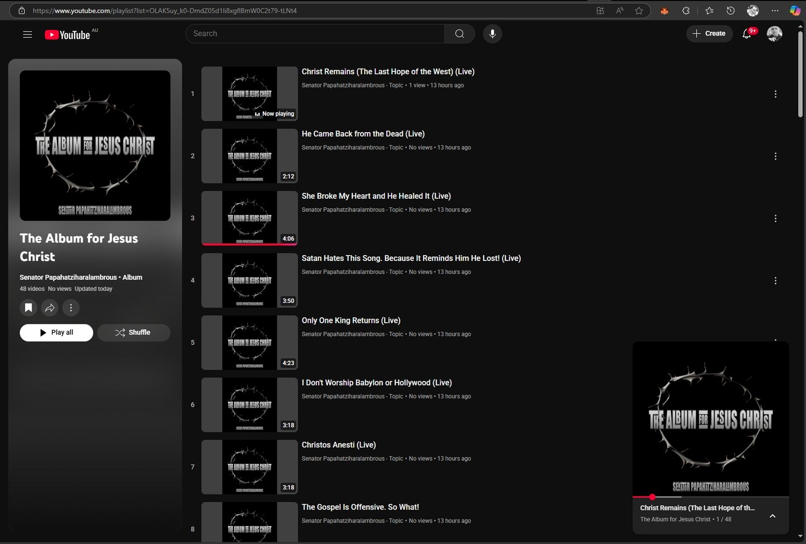Image resolution: width=806 pixels, height=544 pixels.
Task: Open options for Christ Remains track
Action: click(x=775, y=94)
